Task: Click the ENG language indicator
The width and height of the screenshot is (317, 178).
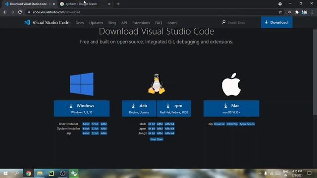Action: 285,174
